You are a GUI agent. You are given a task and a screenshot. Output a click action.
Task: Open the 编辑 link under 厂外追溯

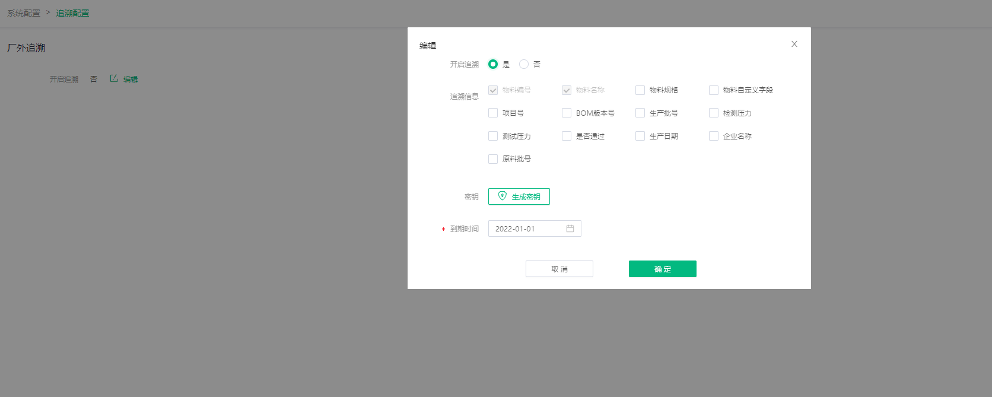(x=131, y=79)
